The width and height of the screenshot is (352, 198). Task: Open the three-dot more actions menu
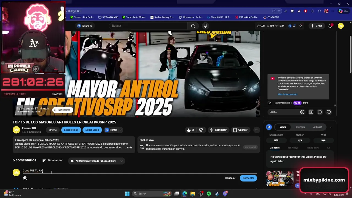257,130
